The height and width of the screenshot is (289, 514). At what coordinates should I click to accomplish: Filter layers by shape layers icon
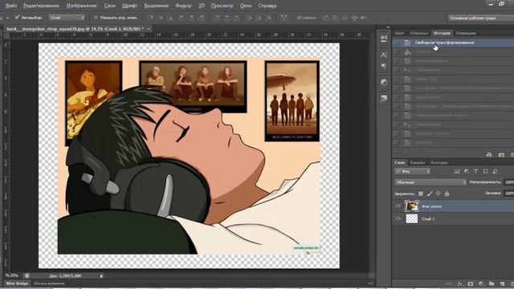pyautogui.click(x=485, y=171)
